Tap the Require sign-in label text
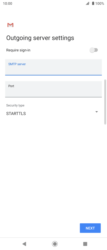This screenshot has width=107, height=250. coord(18,50)
